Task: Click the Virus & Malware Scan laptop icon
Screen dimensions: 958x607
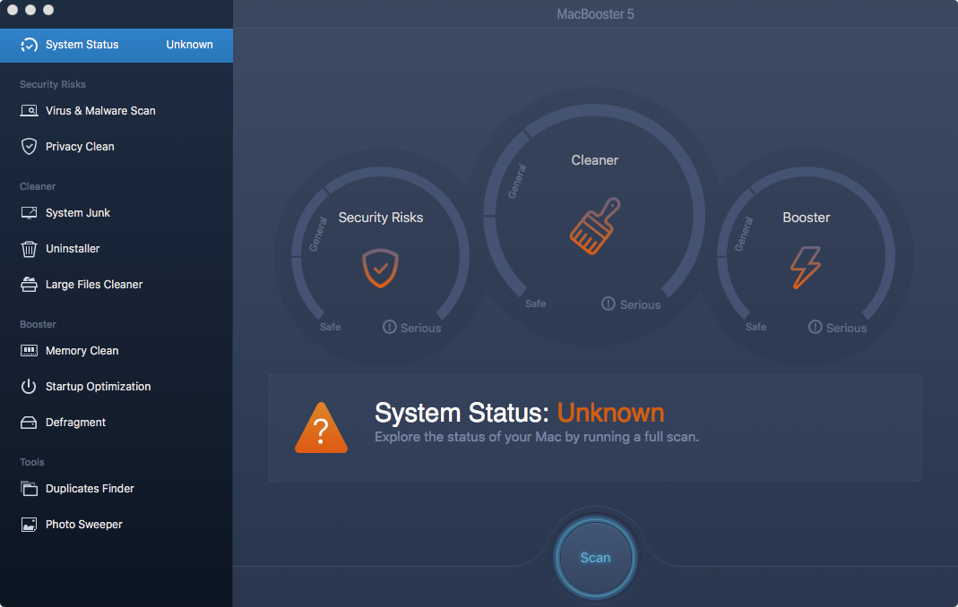Action: pos(29,110)
